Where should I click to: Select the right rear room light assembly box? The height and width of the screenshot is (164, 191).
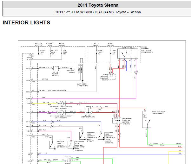(x=147, y=119)
